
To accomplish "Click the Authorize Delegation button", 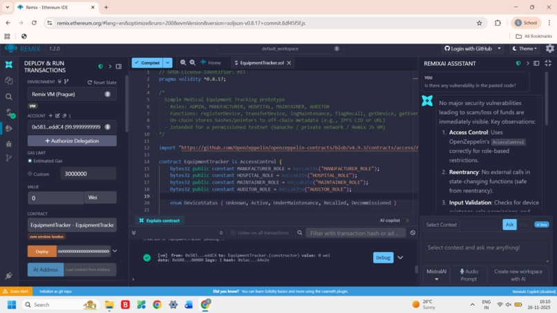I will pyautogui.click(x=72, y=141).
